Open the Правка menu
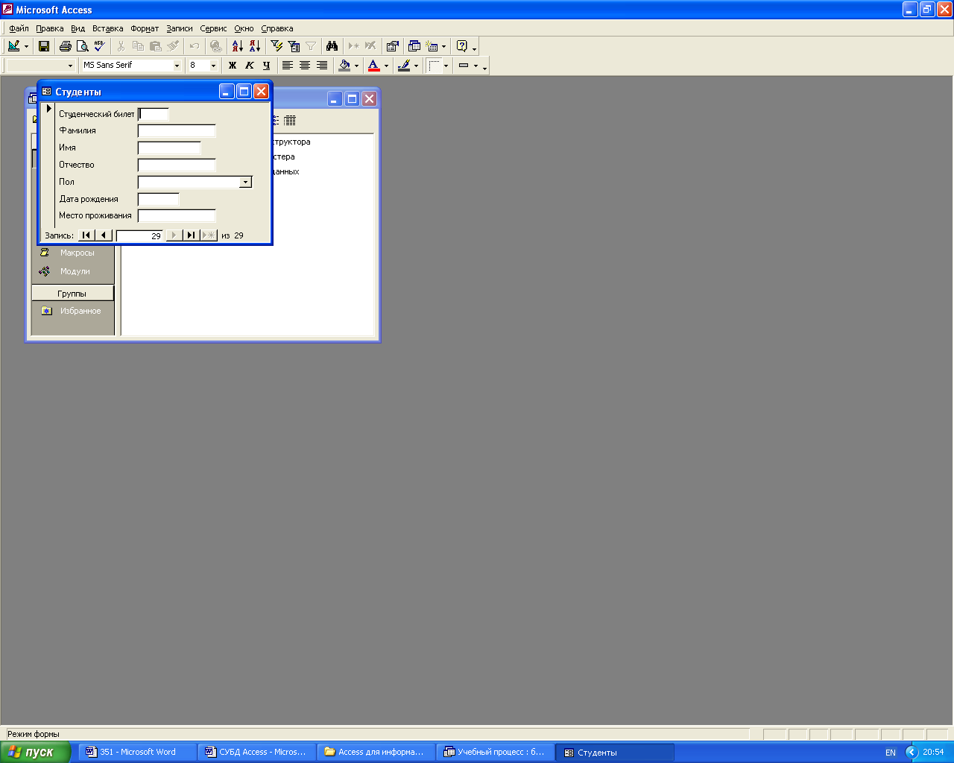The width and height of the screenshot is (954, 763). point(50,28)
